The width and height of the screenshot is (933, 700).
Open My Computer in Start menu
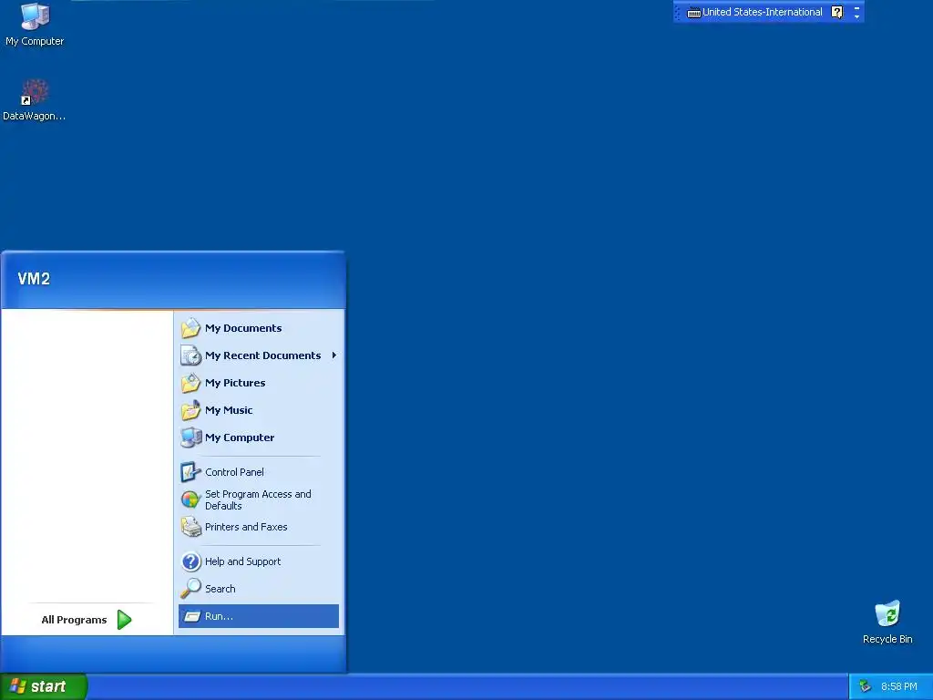pos(259,437)
